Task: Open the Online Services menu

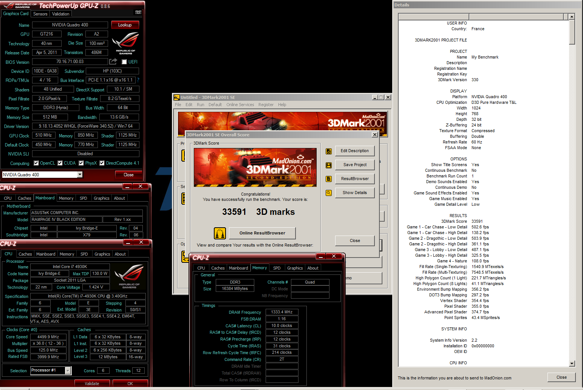Action: tap(240, 105)
